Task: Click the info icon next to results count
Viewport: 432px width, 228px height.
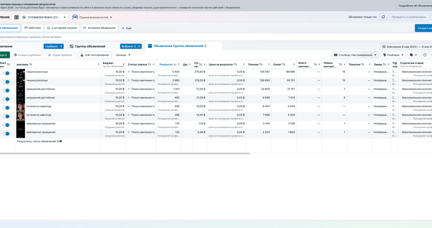Action: coord(61,141)
